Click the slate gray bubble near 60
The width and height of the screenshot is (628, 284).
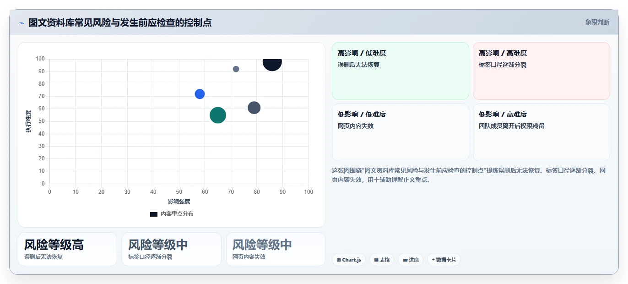click(254, 108)
